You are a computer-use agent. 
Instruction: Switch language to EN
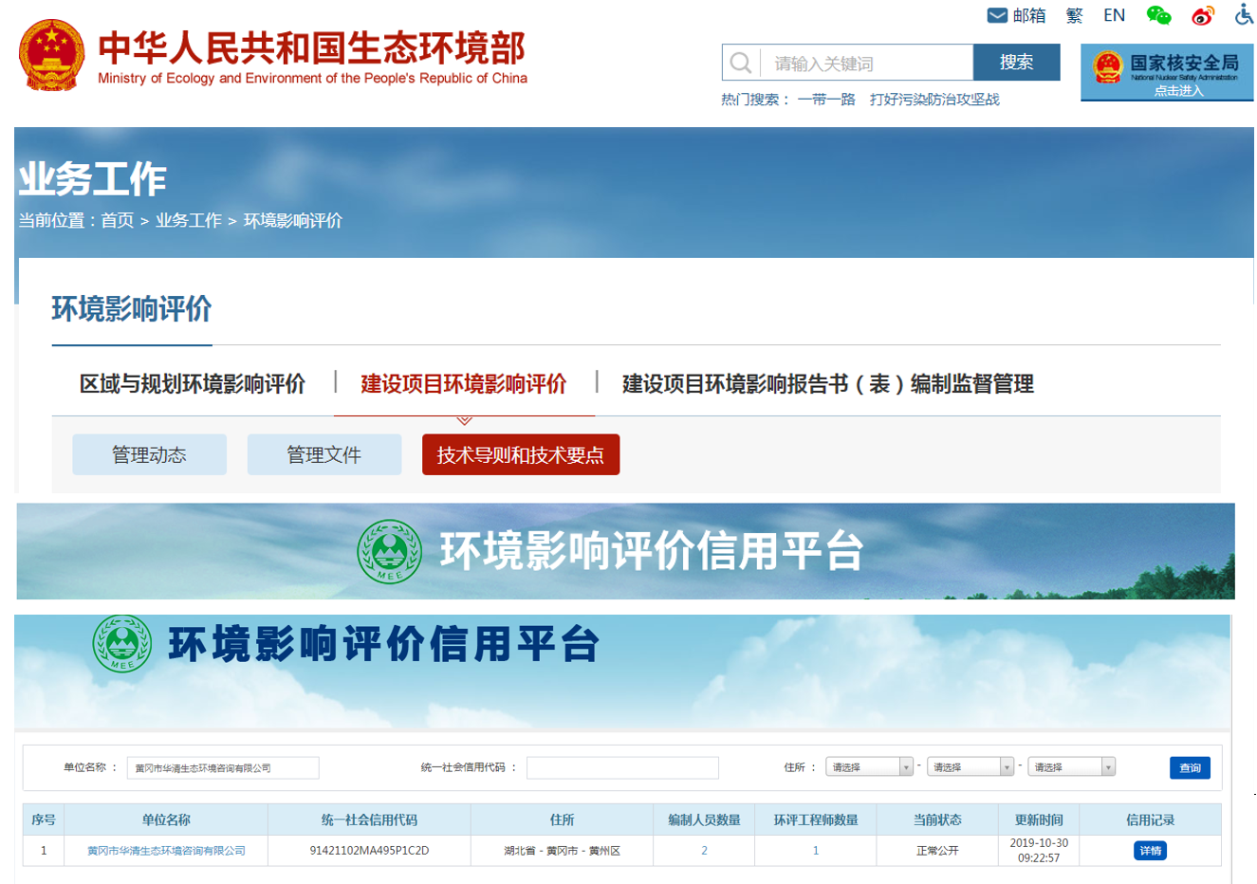point(1114,15)
